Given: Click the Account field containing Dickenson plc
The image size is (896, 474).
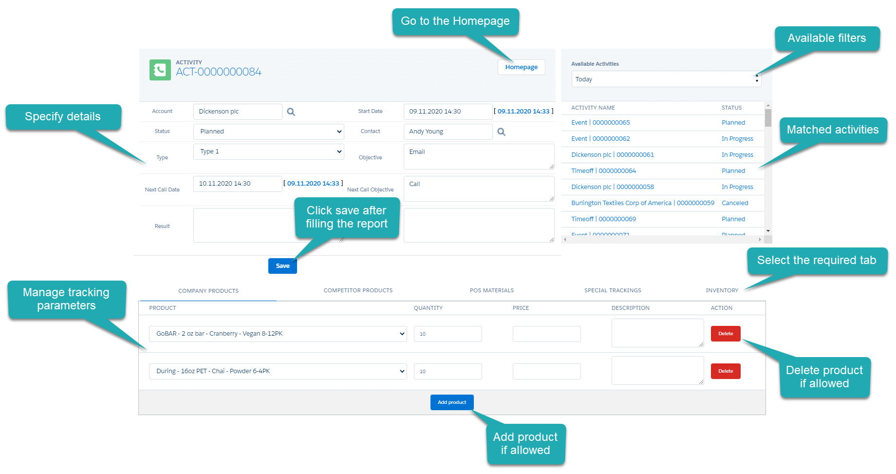Looking at the screenshot, I should [237, 112].
